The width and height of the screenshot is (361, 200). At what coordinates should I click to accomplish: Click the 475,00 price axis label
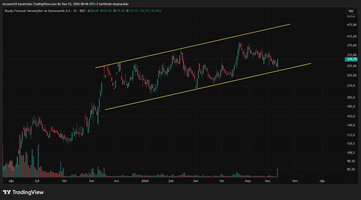(x=351, y=25)
